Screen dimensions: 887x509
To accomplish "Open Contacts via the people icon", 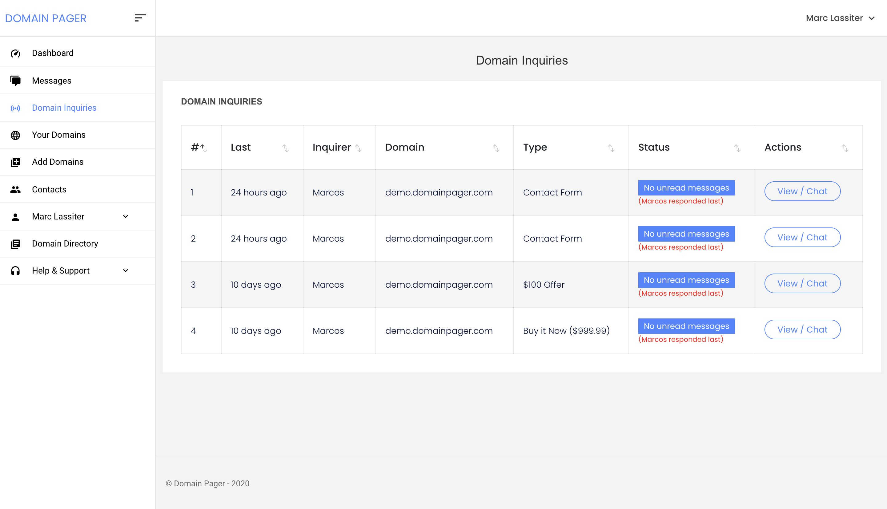I will pos(15,189).
